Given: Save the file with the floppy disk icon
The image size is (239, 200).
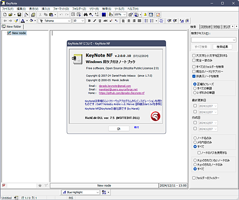Looking at the screenshot, I should (x=19, y=15).
